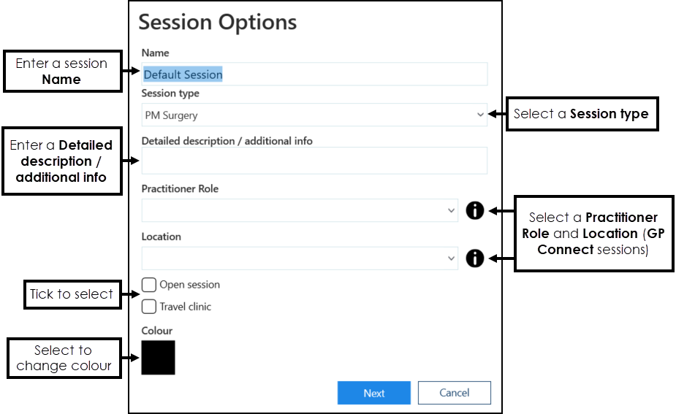Viewport: 676px width, 414px height.
Task: Click the black Colour swatch
Action: coord(158,358)
